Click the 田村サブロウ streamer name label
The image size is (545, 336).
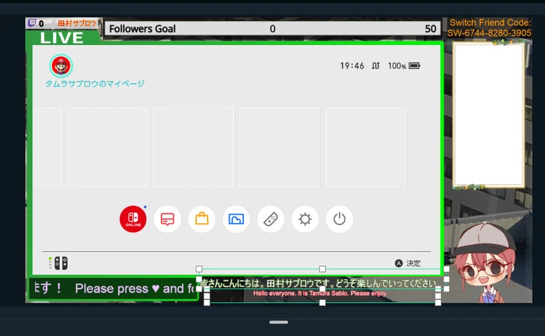pos(76,23)
